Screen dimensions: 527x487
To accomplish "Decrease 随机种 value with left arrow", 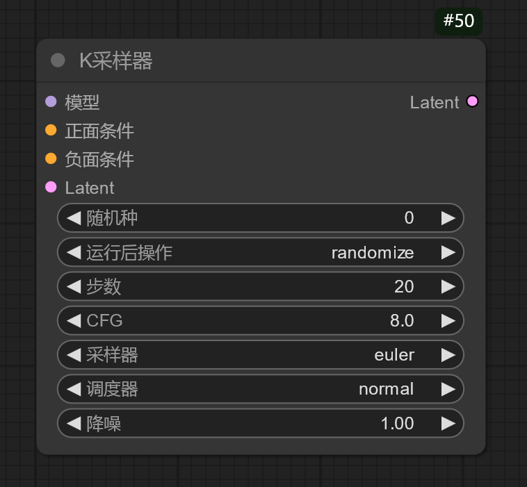I will click(74, 218).
